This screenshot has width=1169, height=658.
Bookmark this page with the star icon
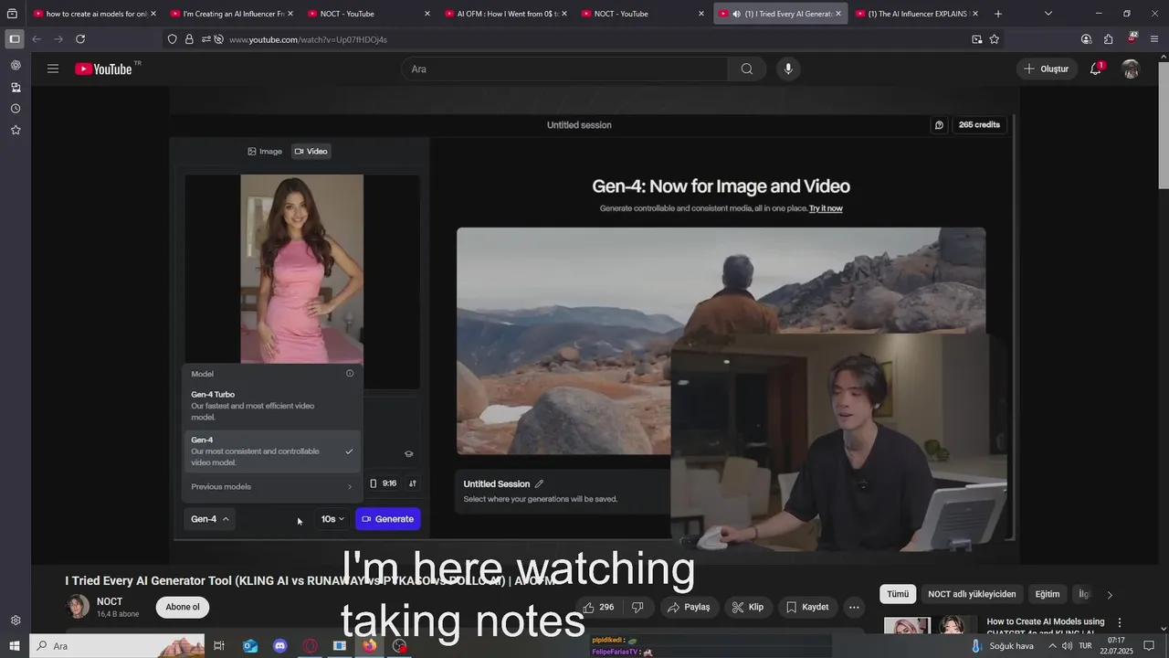click(x=995, y=39)
